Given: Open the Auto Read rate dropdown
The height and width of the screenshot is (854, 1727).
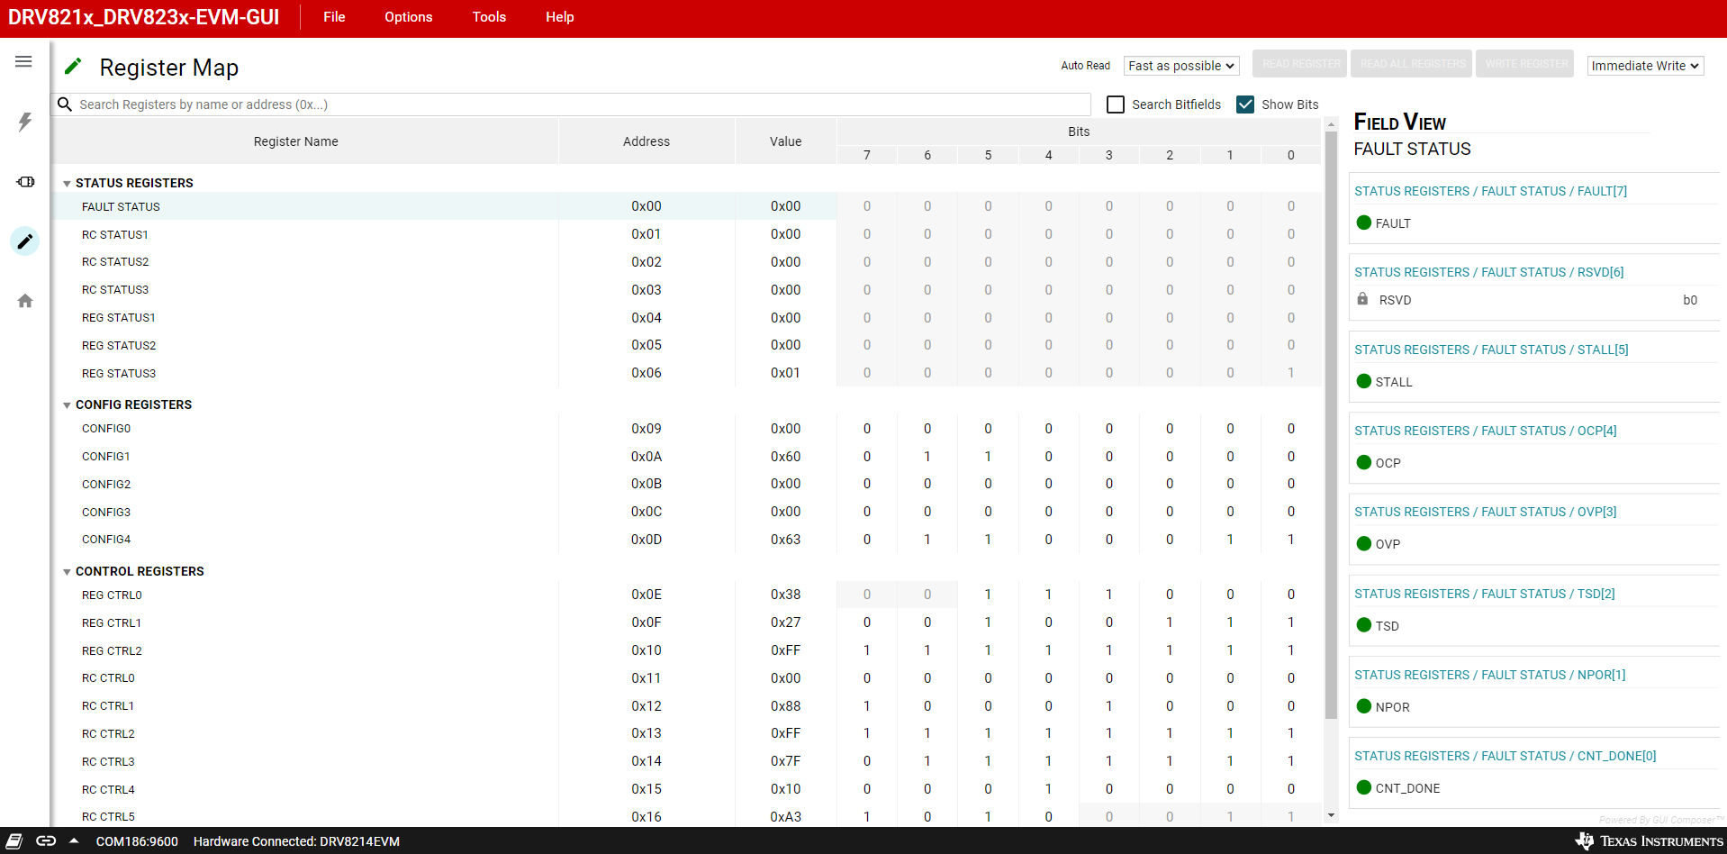Looking at the screenshot, I should [1180, 66].
